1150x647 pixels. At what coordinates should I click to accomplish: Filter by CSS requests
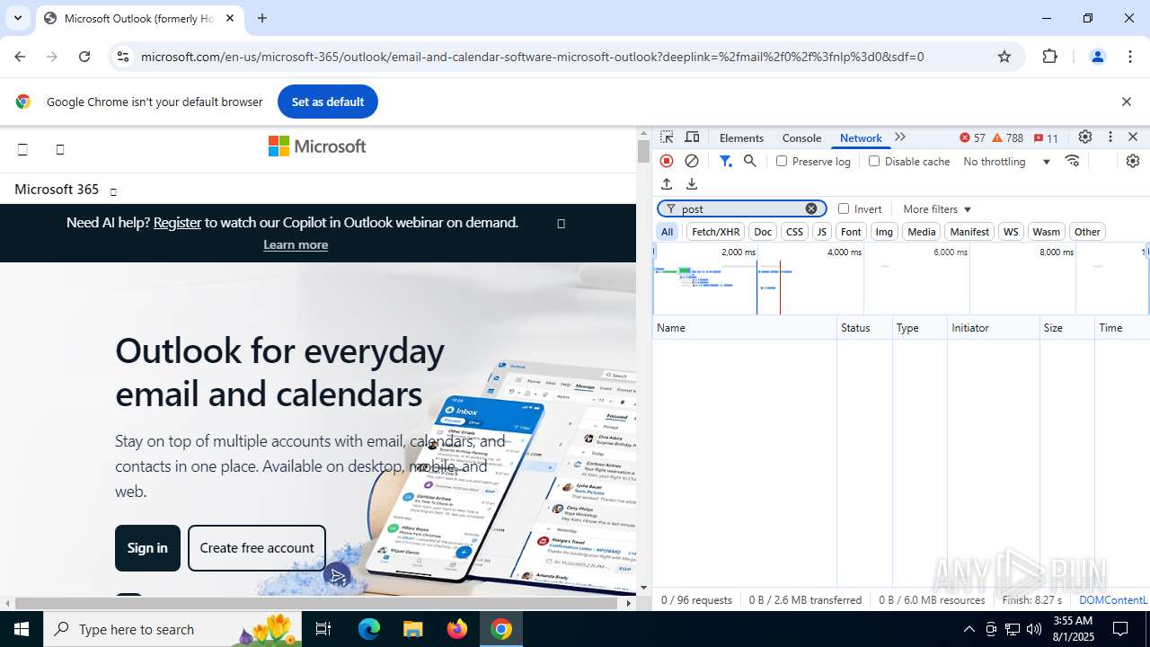click(794, 232)
